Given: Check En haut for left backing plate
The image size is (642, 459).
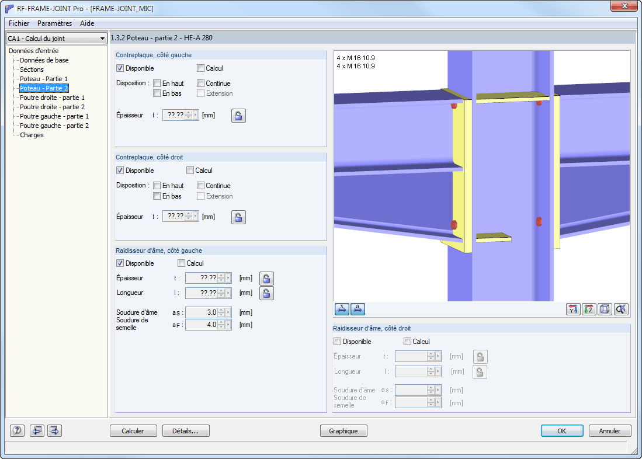Looking at the screenshot, I should [157, 83].
